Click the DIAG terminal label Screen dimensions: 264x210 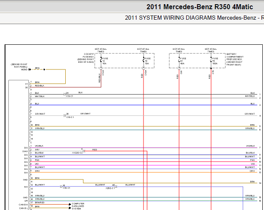(25, 151)
